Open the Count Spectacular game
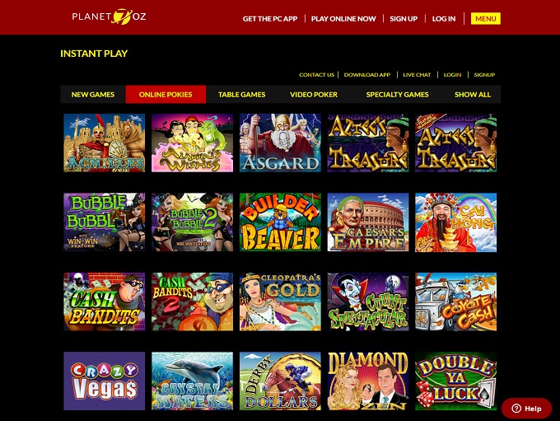Viewport: 560px width, 421px height. coord(368,302)
